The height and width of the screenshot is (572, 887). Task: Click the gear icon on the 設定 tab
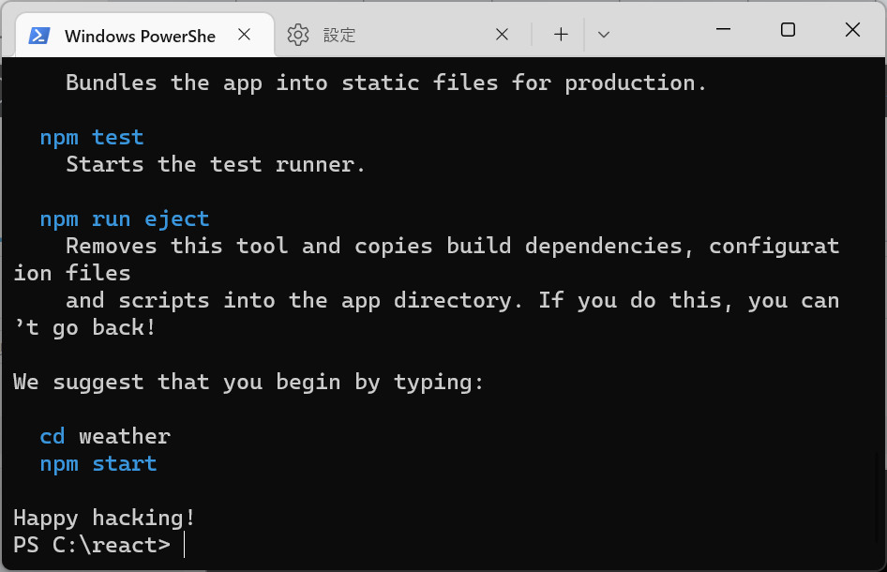tap(298, 35)
